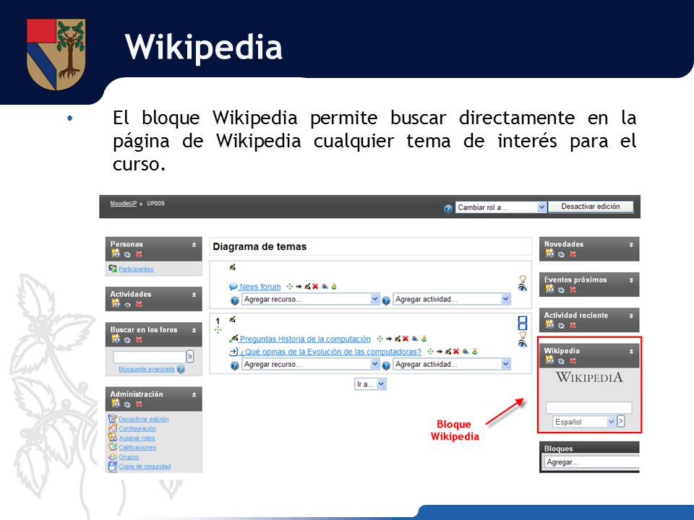
Task: Hide Preguntas Historia de la computación activity
Action: [x=415, y=339]
